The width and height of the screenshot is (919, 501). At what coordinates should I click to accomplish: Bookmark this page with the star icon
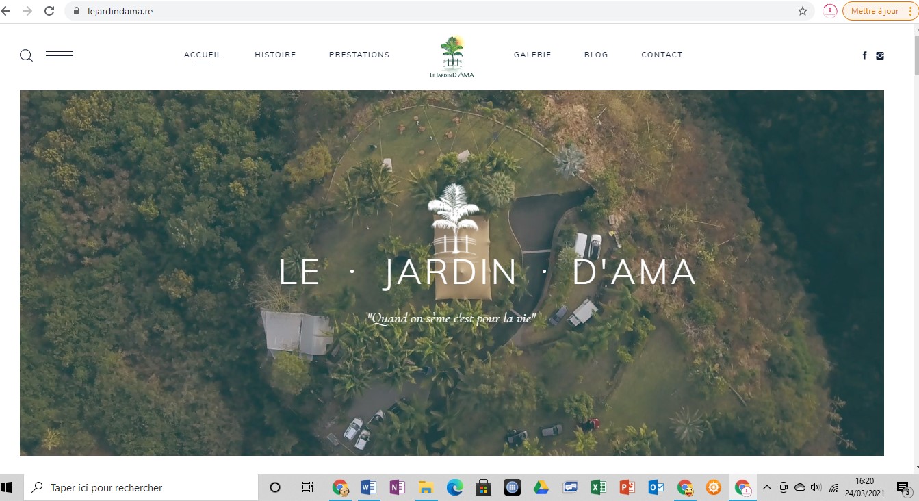coord(803,11)
